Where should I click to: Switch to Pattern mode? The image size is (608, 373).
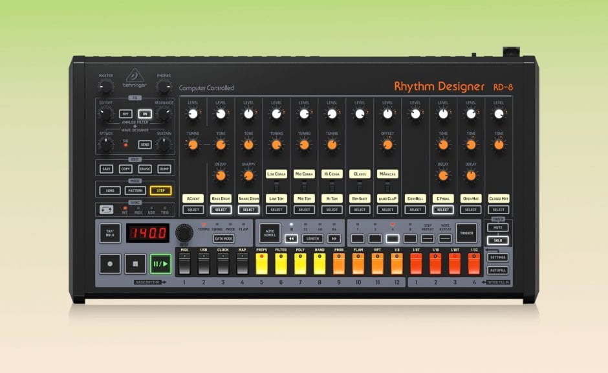(x=135, y=191)
